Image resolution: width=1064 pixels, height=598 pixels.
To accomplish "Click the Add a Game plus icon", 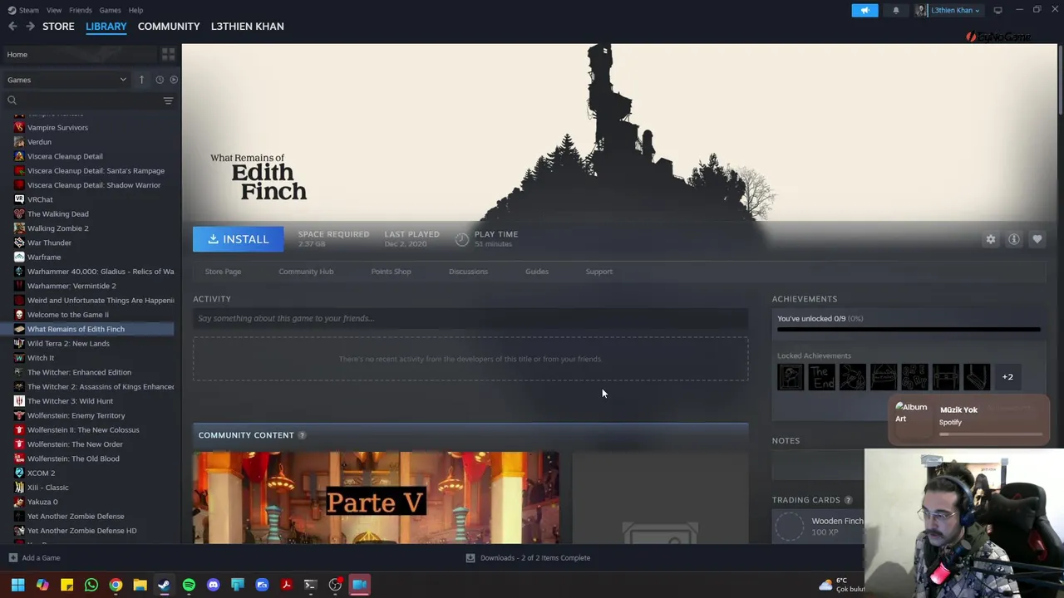I will pyautogui.click(x=12, y=558).
